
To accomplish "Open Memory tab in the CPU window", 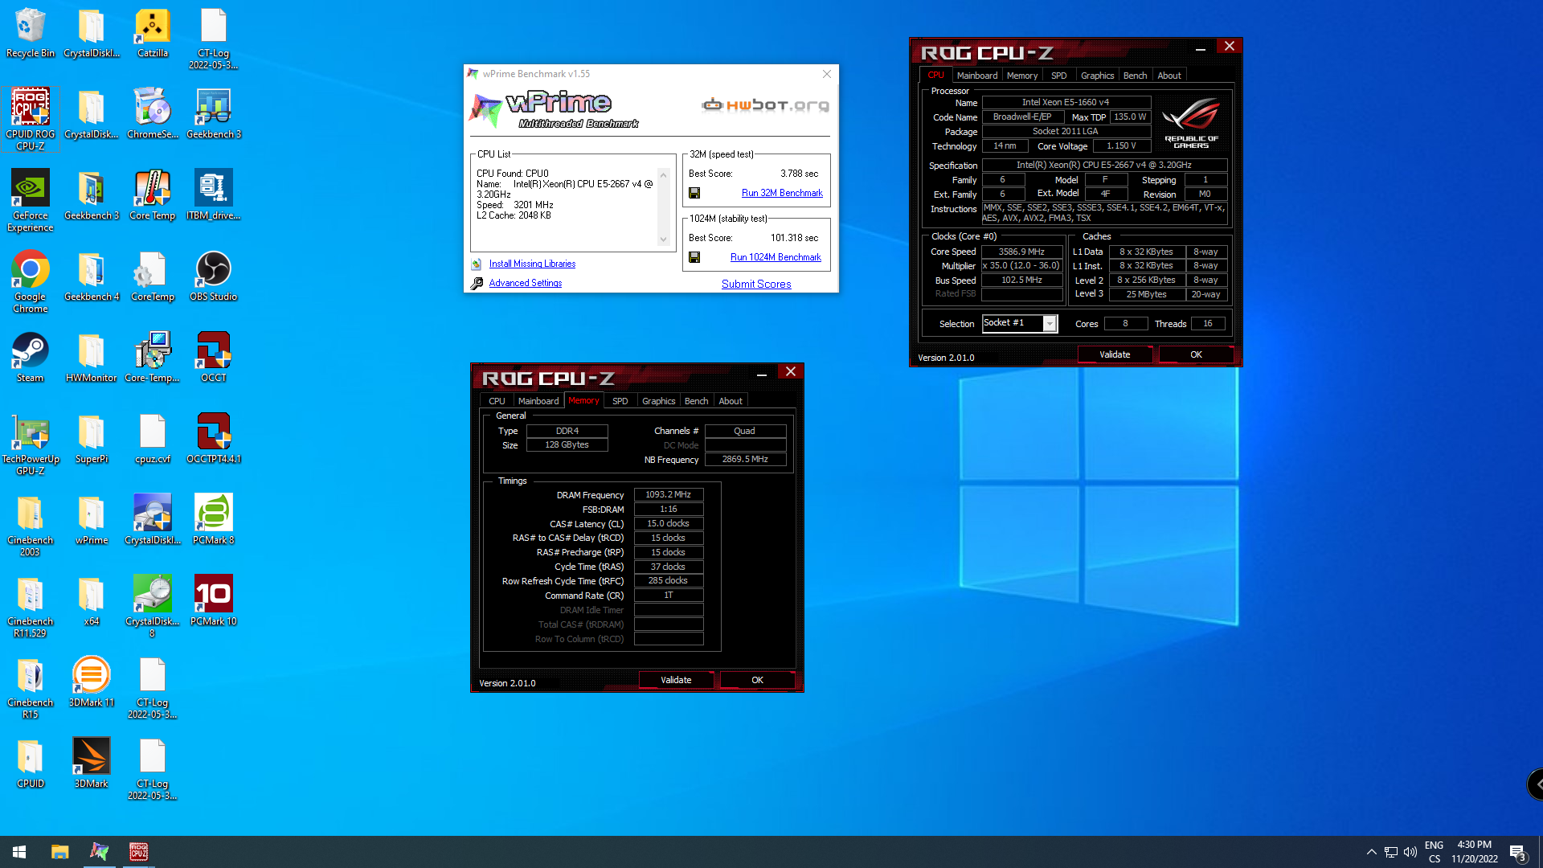I will (x=1022, y=76).
